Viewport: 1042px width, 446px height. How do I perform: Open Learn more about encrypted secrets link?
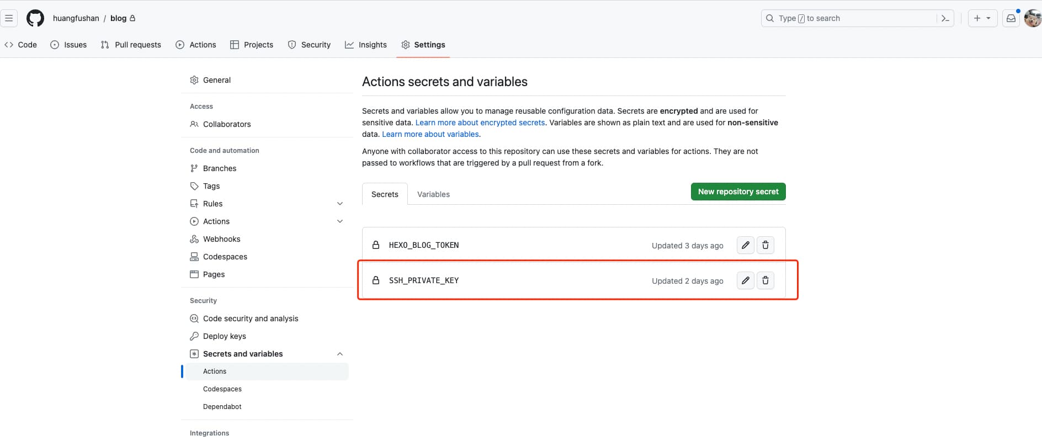[480, 123]
